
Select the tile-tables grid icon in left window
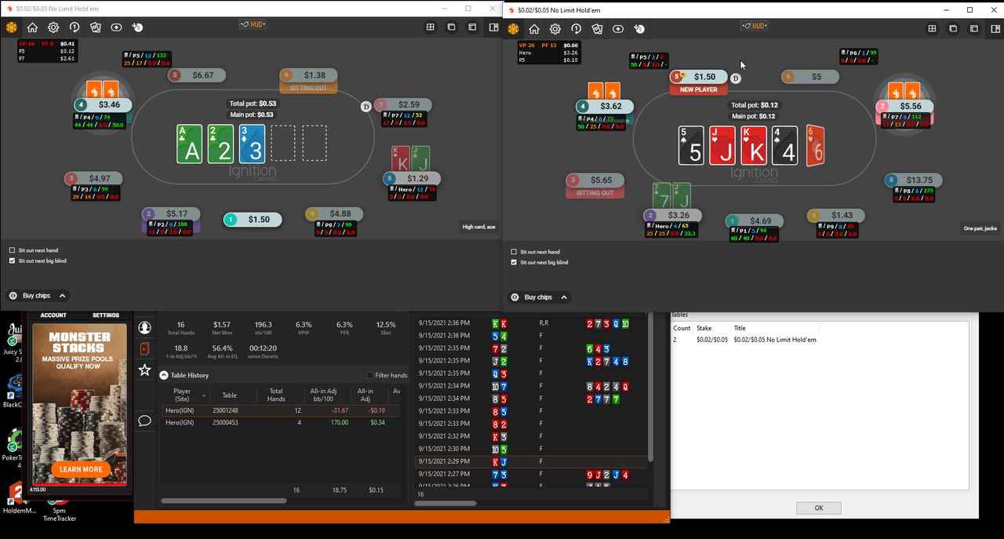coord(431,27)
